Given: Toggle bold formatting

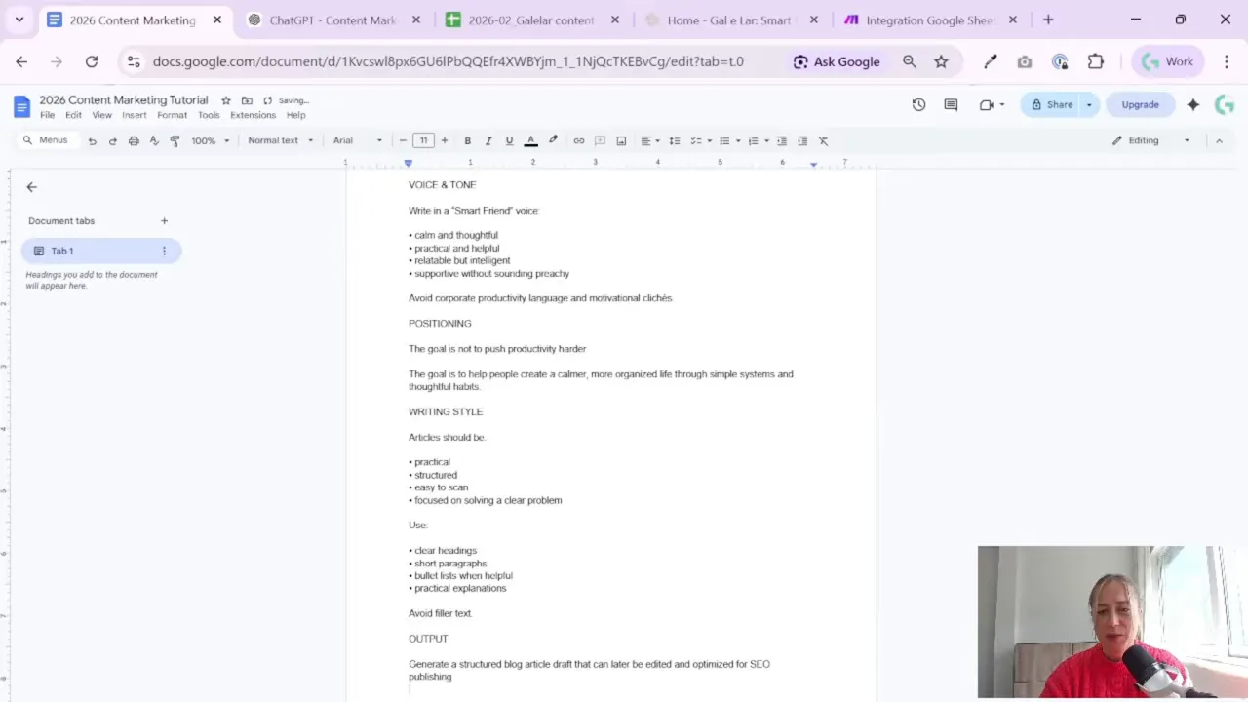Looking at the screenshot, I should tap(467, 140).
